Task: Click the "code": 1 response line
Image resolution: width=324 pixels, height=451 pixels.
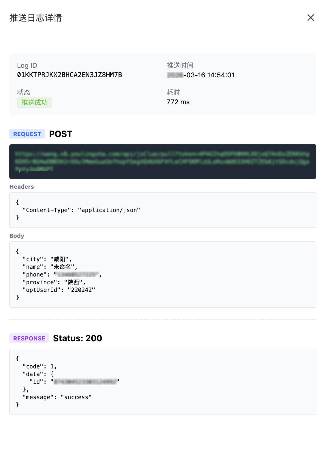Action: tap(39, 367)
